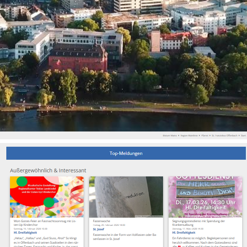Viewport: 247px width, 247px height.
Task: Click Hl. Dreifaltigkeit link under Fastnacht article
Action: [x=26, y=233]
